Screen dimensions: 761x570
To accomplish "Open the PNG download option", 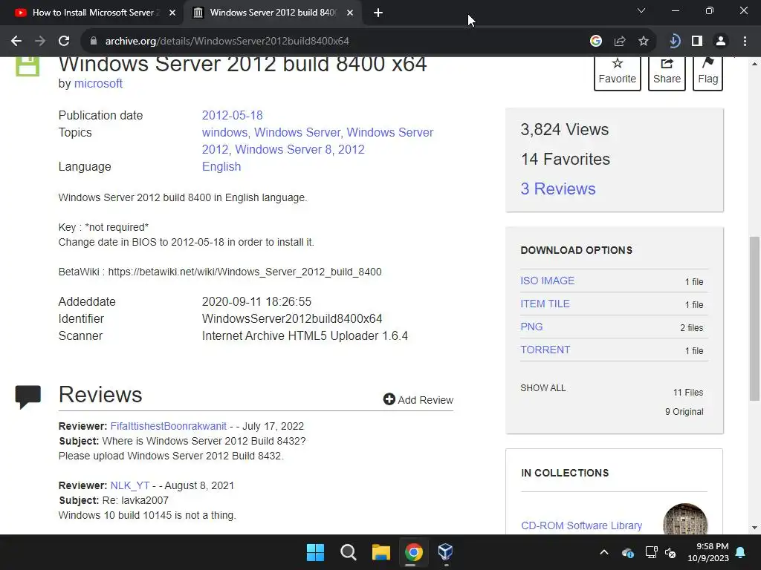I will pyautogui.click(x=531, y=327).
